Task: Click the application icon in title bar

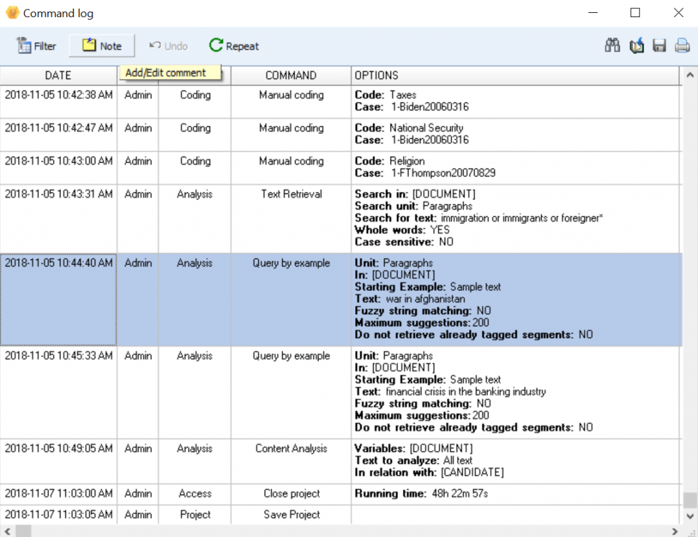Action: click(12, 12)
